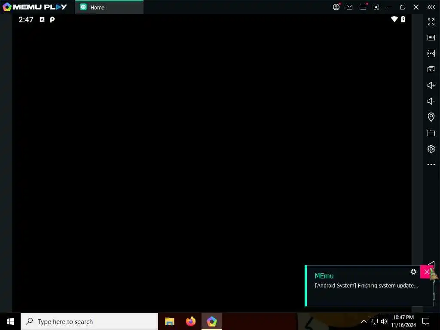Screen dimensions: 440x330
Task: Decrease emulator volume
Action: tap(431, 101)
